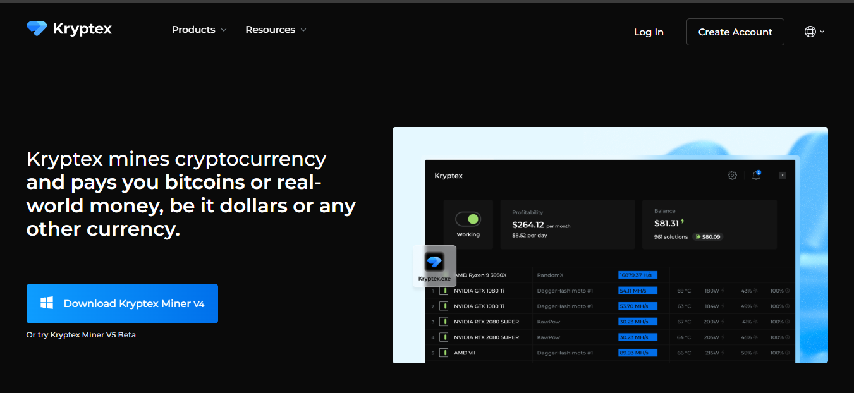Viewport: 854px width, 393px height.
Task: Click the 69 °C temperature value
Action: click(x=685, y=291)
